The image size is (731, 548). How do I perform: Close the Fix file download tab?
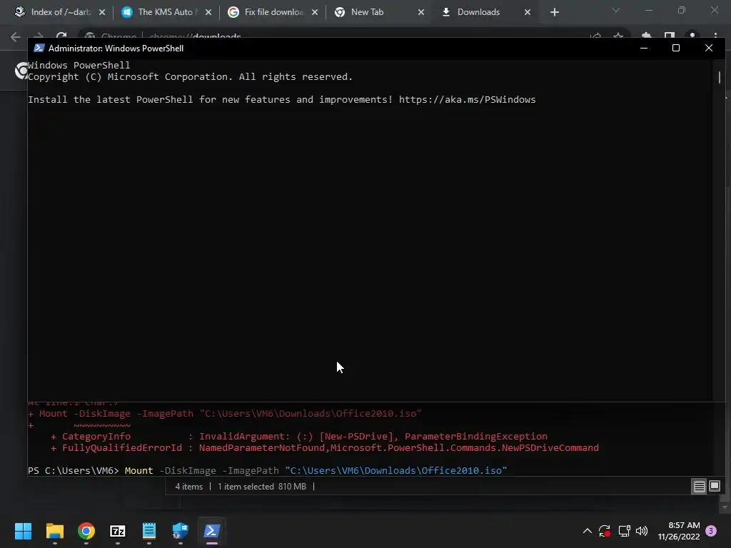click(x=315, y=13)
